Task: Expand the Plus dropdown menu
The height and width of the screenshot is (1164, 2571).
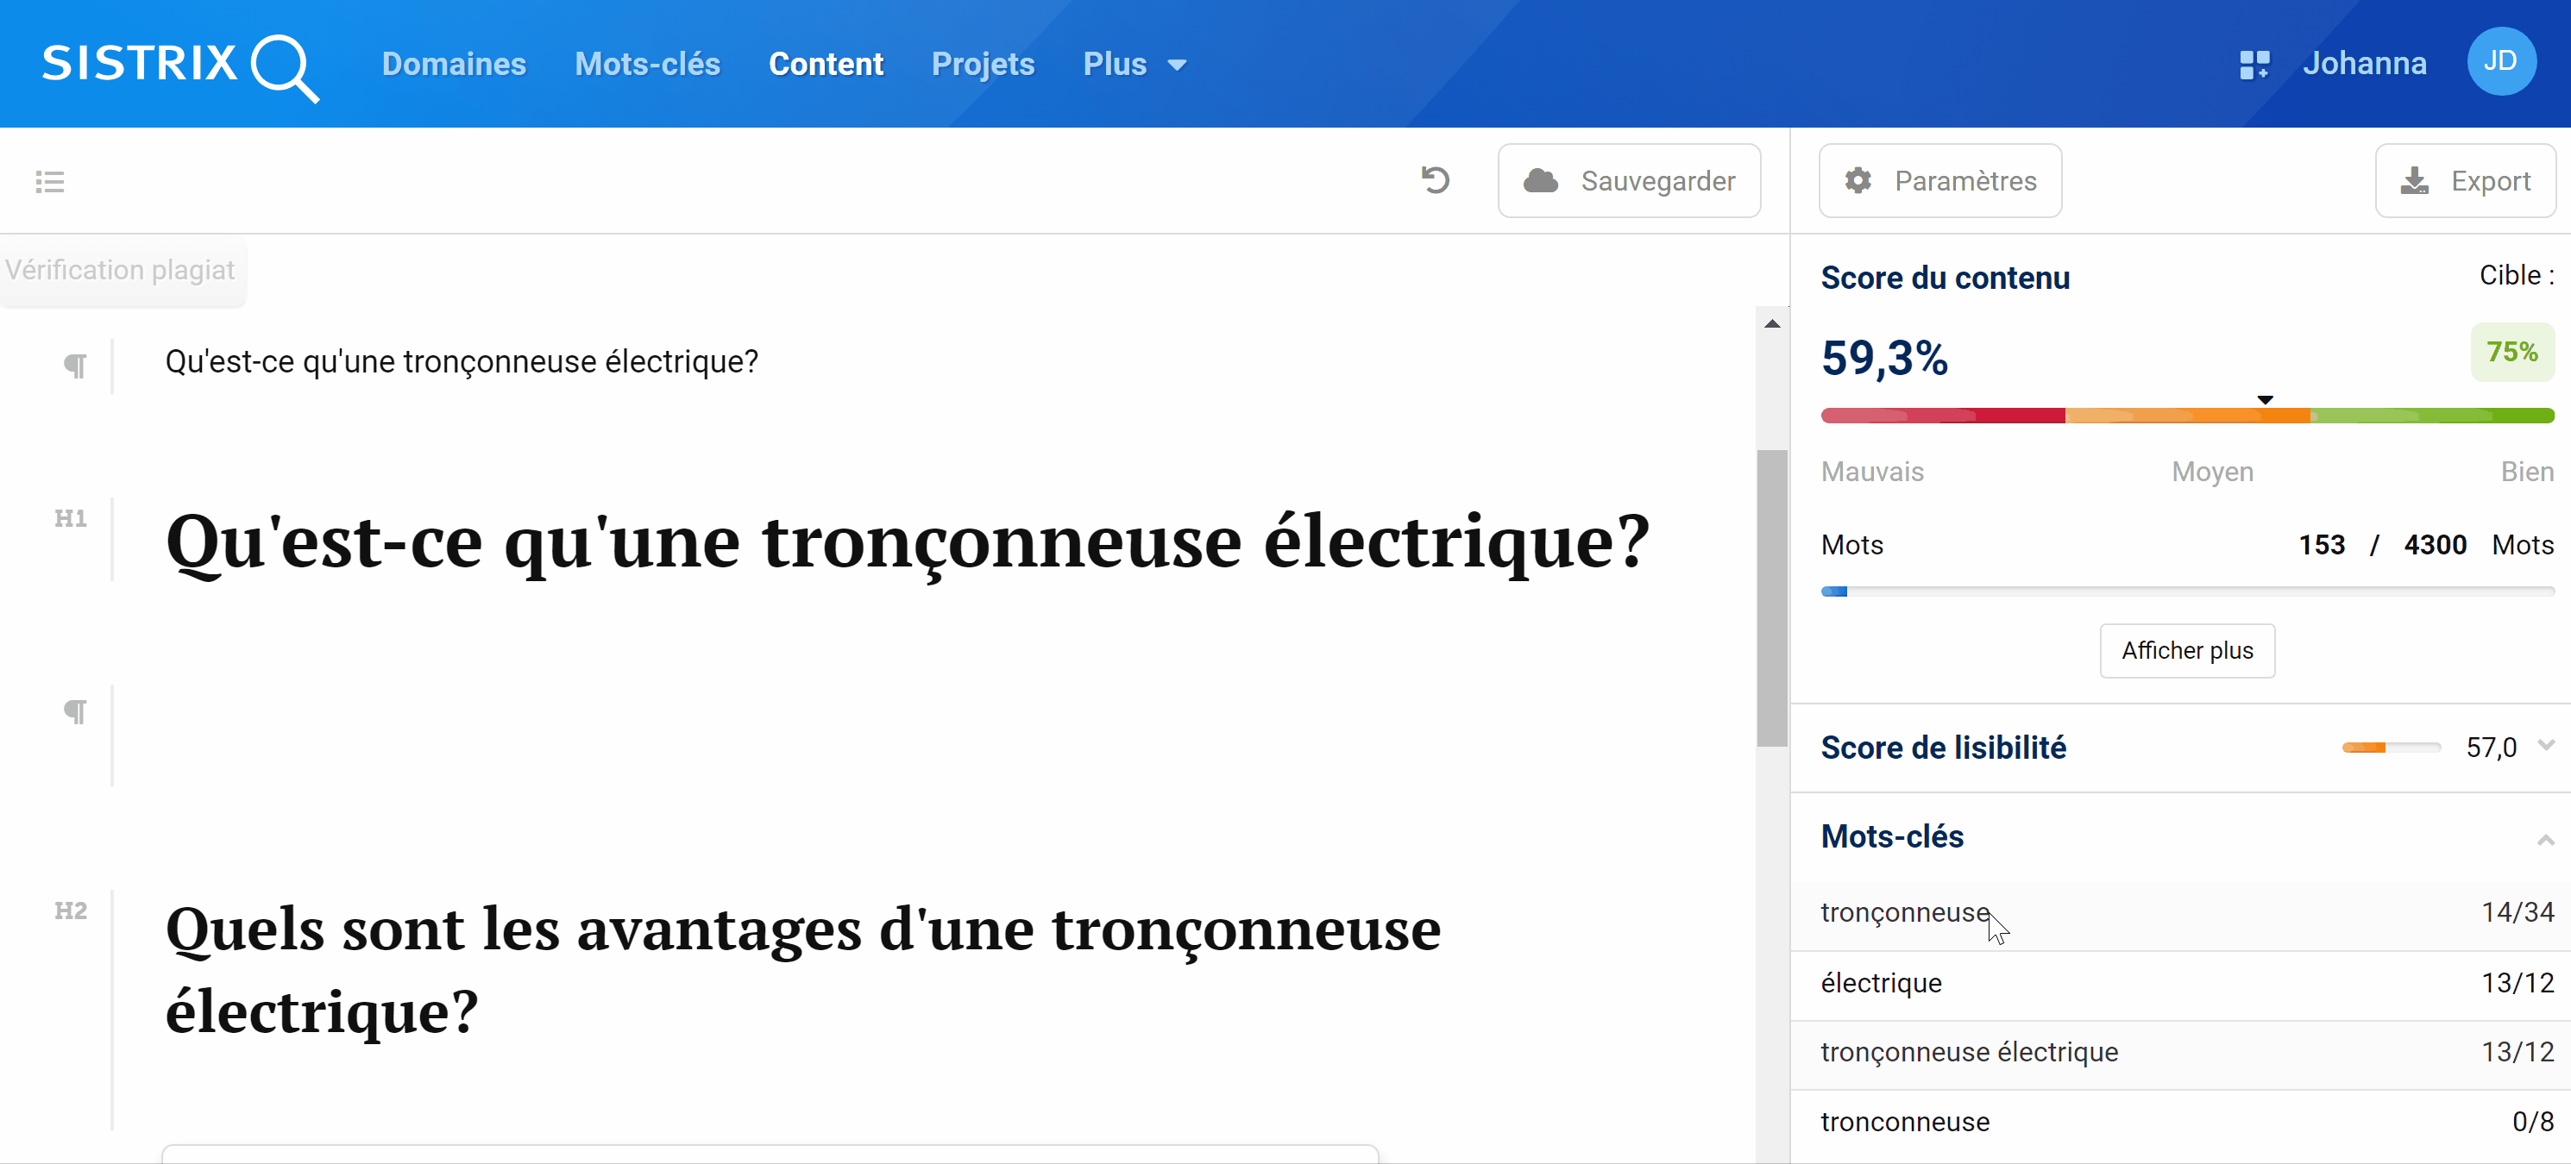Action: click(1135, 65)
